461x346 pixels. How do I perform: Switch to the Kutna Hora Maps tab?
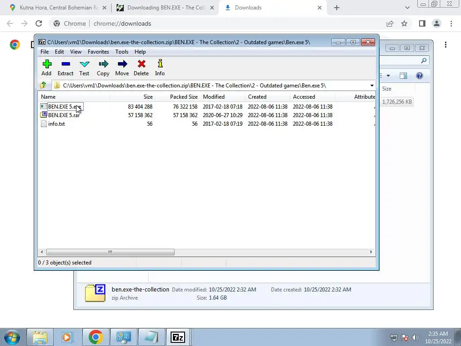tap(58, 8)
